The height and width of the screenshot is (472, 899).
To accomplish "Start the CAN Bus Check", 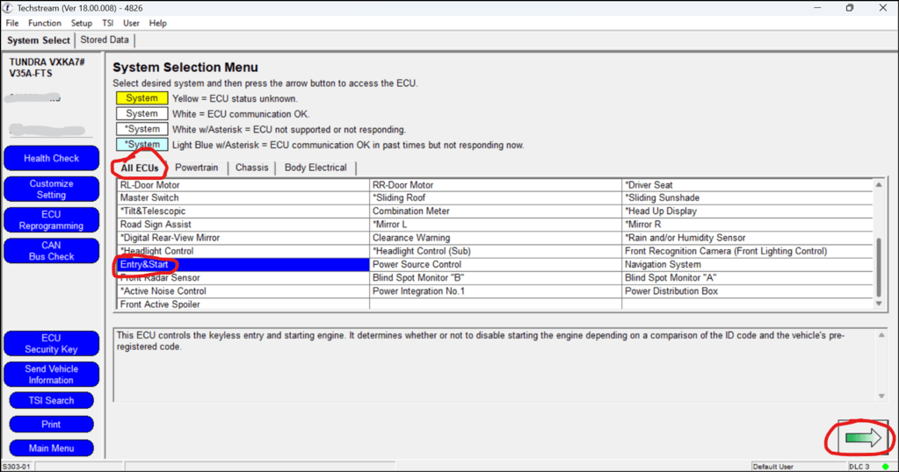I will pyautogui.click(x=52, y=251).
